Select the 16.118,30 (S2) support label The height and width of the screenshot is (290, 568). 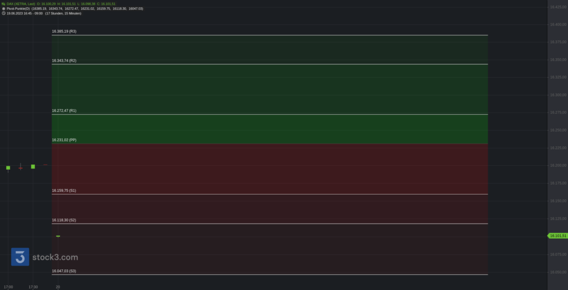(x=64, y=220)
